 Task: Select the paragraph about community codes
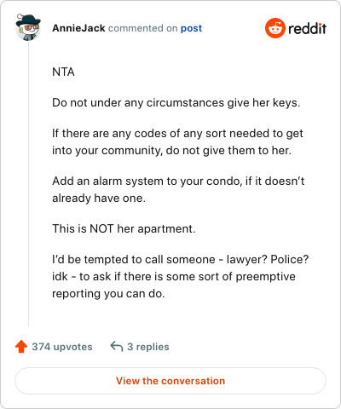pyautogui.click(x=177, y=142)
